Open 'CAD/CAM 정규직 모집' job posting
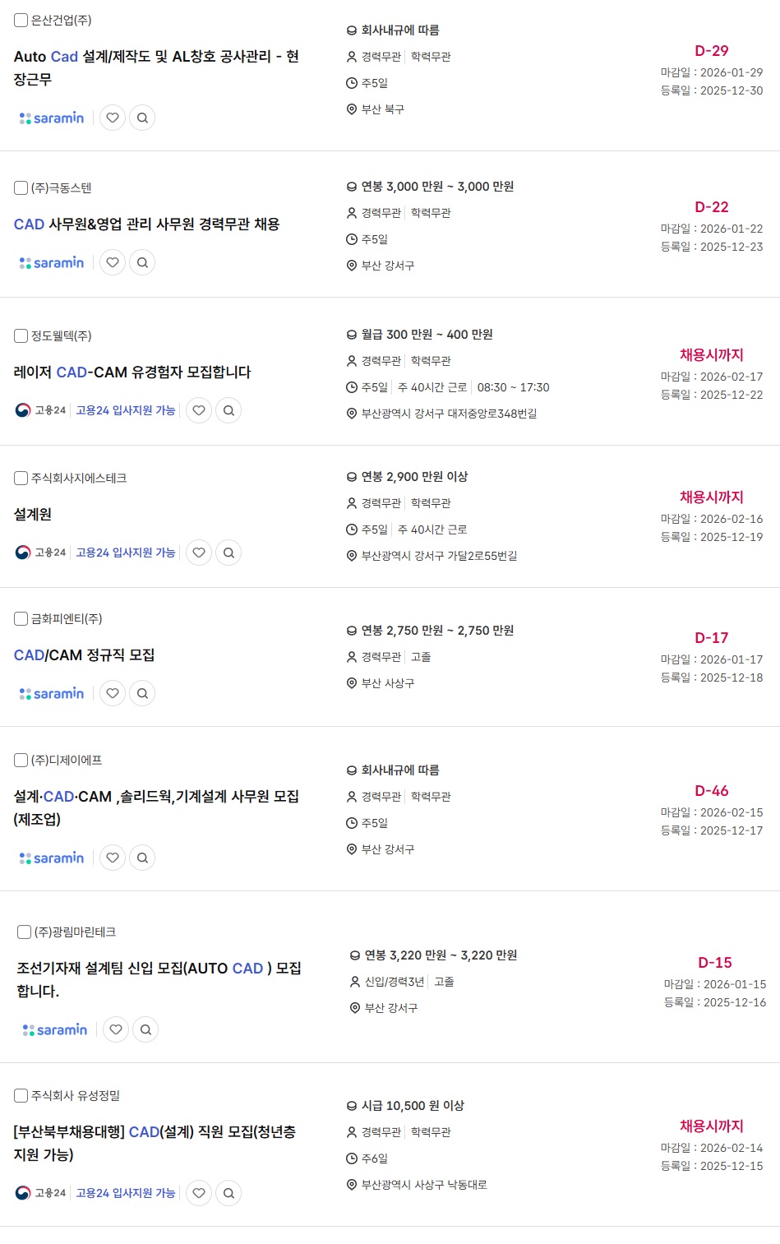Image resolution: width=780 pixels, height=1244 pixels. 84,655
